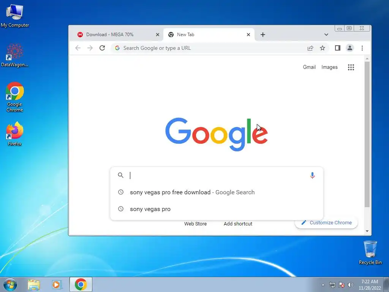The width and height of the screenshot is (389, 292).
Task: Open the profile avatar menu
Action: [349, 48]
